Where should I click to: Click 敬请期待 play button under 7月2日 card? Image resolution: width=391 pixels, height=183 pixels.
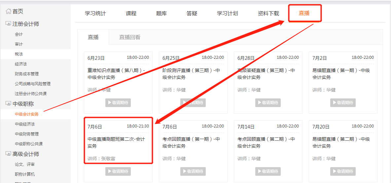[343, 103]
